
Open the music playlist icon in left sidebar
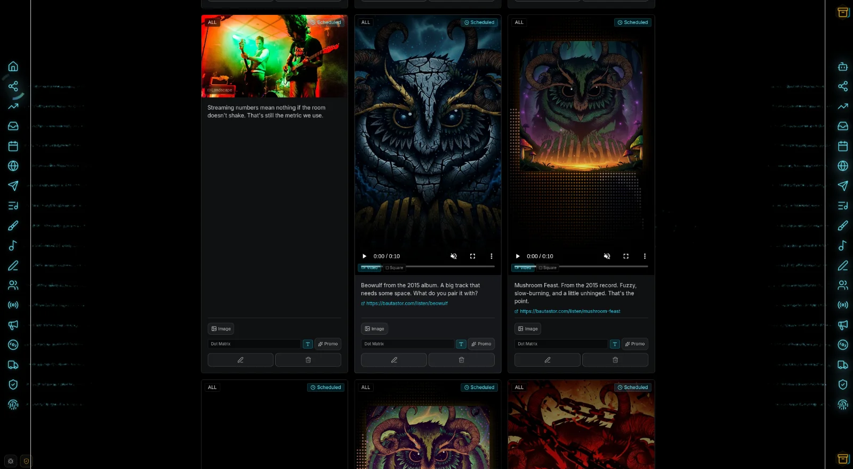13,206
